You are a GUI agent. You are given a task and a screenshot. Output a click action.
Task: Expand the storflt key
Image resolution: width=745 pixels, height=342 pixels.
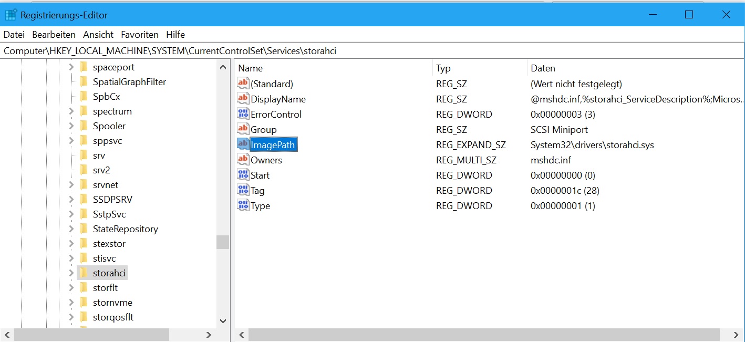pyautogui.click(x=71, y=288)
